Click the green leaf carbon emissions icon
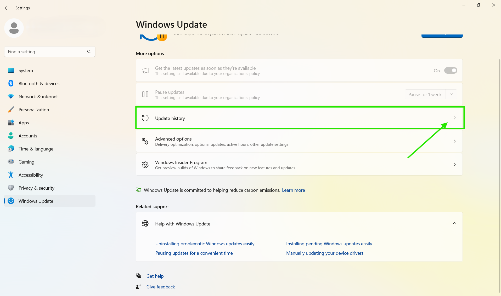 point(138,190)
